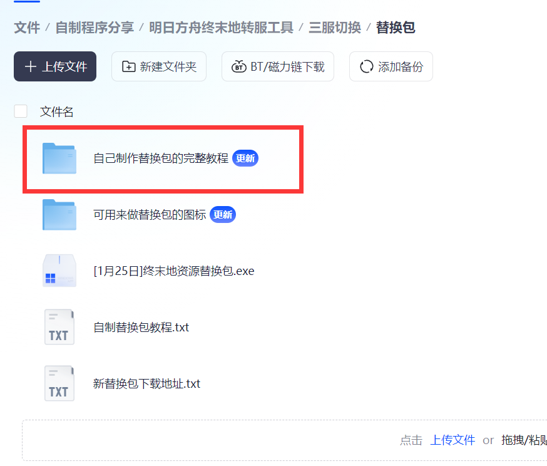
Task: Go back to 三服切换 breadcrumb
Action: (335, 28)
